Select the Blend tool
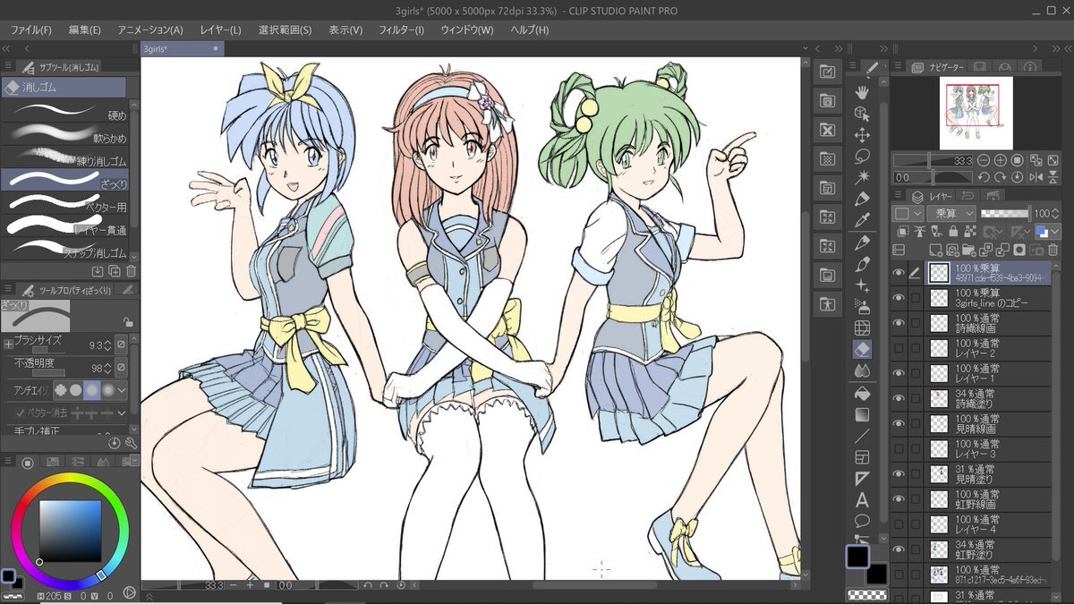Screen dimensions: 1074x604 click(x=862, y=371)
